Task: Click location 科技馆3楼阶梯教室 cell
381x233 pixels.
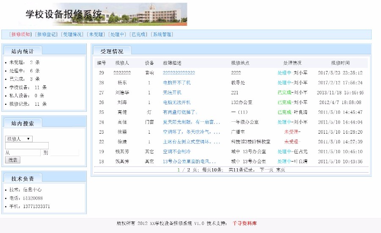Action: (251, 142)
